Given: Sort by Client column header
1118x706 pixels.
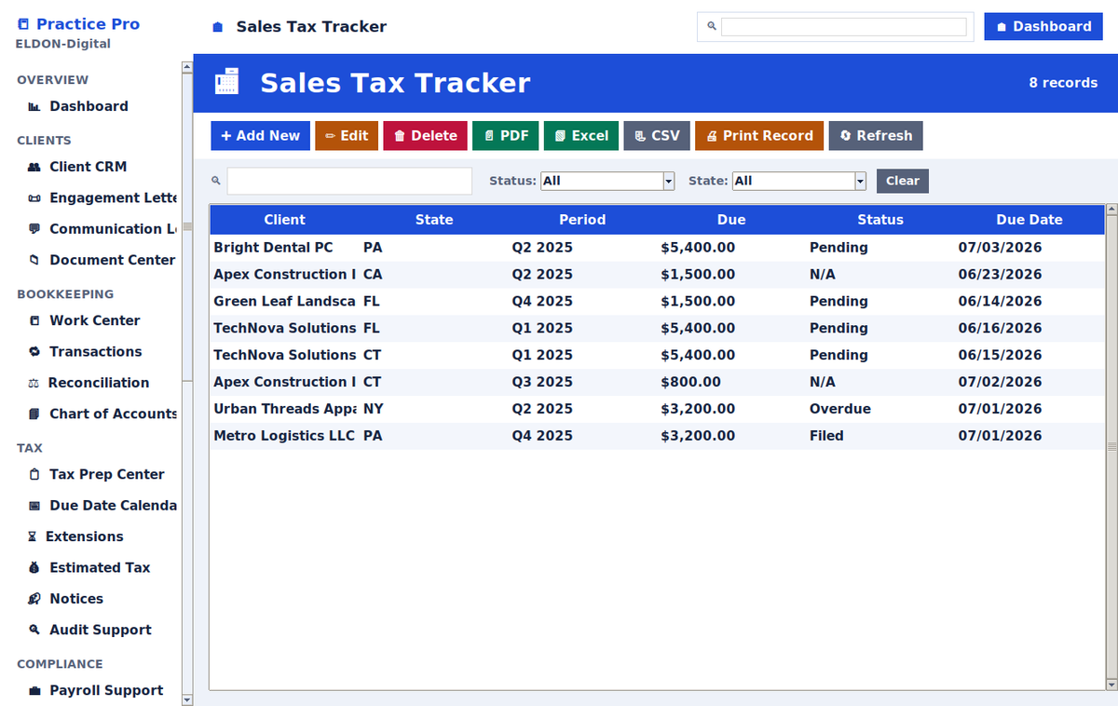Looking at the screenshot, I should [284, 220].
